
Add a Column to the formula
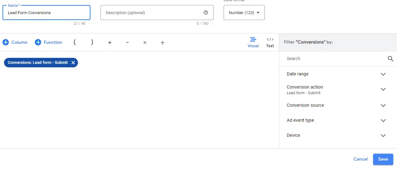pos(15,42)
